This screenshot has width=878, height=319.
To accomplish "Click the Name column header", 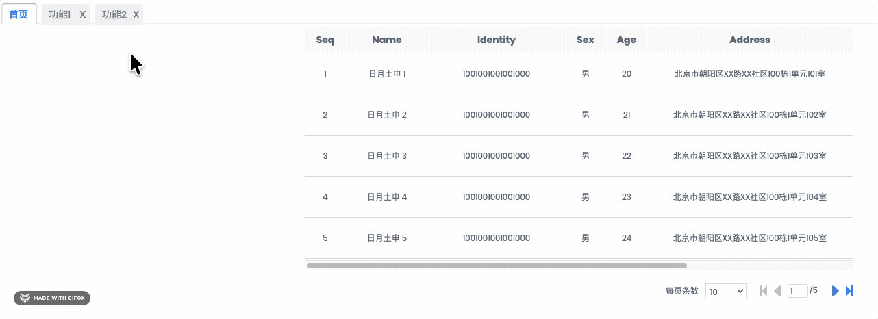I will click(387, 40).
